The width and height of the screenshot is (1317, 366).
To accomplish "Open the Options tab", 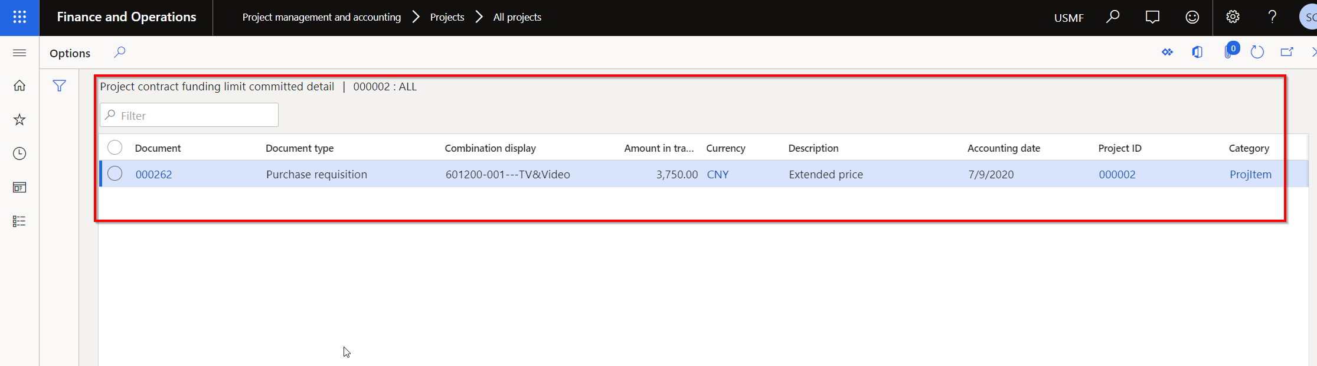I will tap(70, 53).
